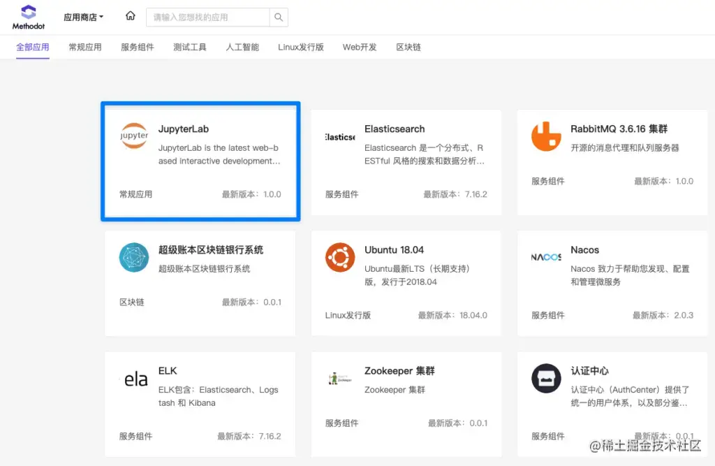Select the 区块链 category tab
This screenshot has height=466, width=715.
pos(408,47)
